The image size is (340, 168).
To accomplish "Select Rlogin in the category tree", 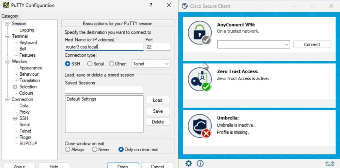I will coord(25,137).
